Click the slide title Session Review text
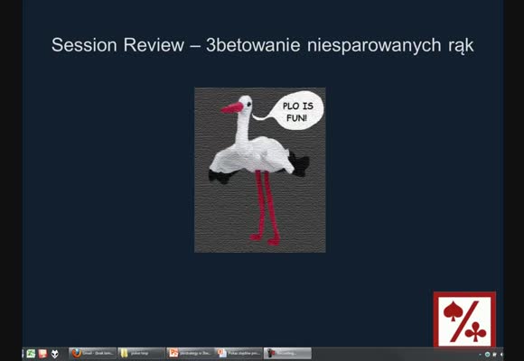The height and width of the screenshot is (361, 524). [x=263, y=45]
